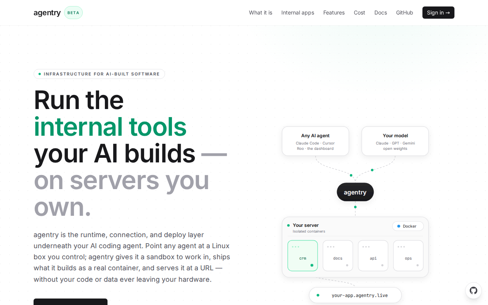Open the What it is menu item

click(260, 13)
